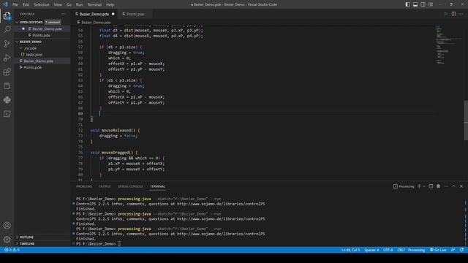Open the Extensions view

tap(7, 72)
